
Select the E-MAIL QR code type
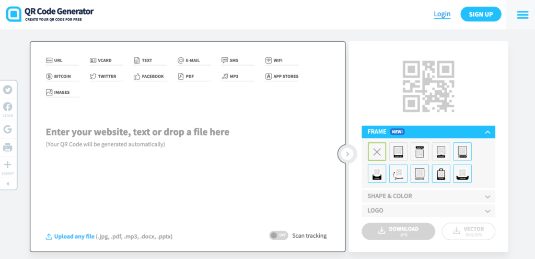(x=194, y=60)
